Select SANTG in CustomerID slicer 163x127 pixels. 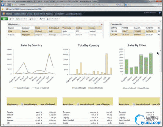[x=116, y=28]
